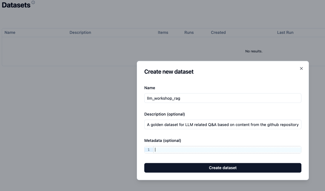
Task: Click the No results message
Action: click(x=254, y=51)
